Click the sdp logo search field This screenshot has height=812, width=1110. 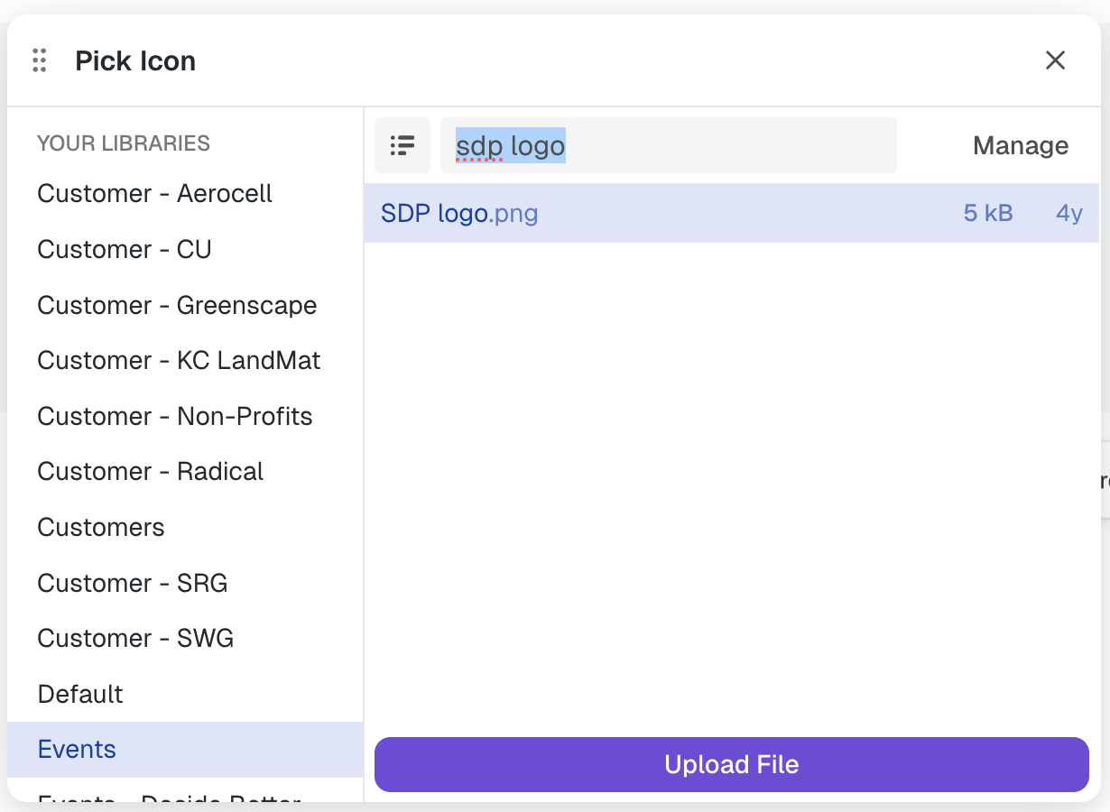coord(669,145)
